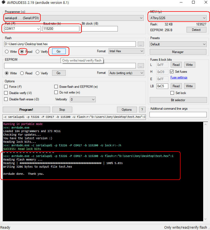Click 'Avrdude done. Thank you.' console line
The image size is (210, 230).
tap(24, 174)
